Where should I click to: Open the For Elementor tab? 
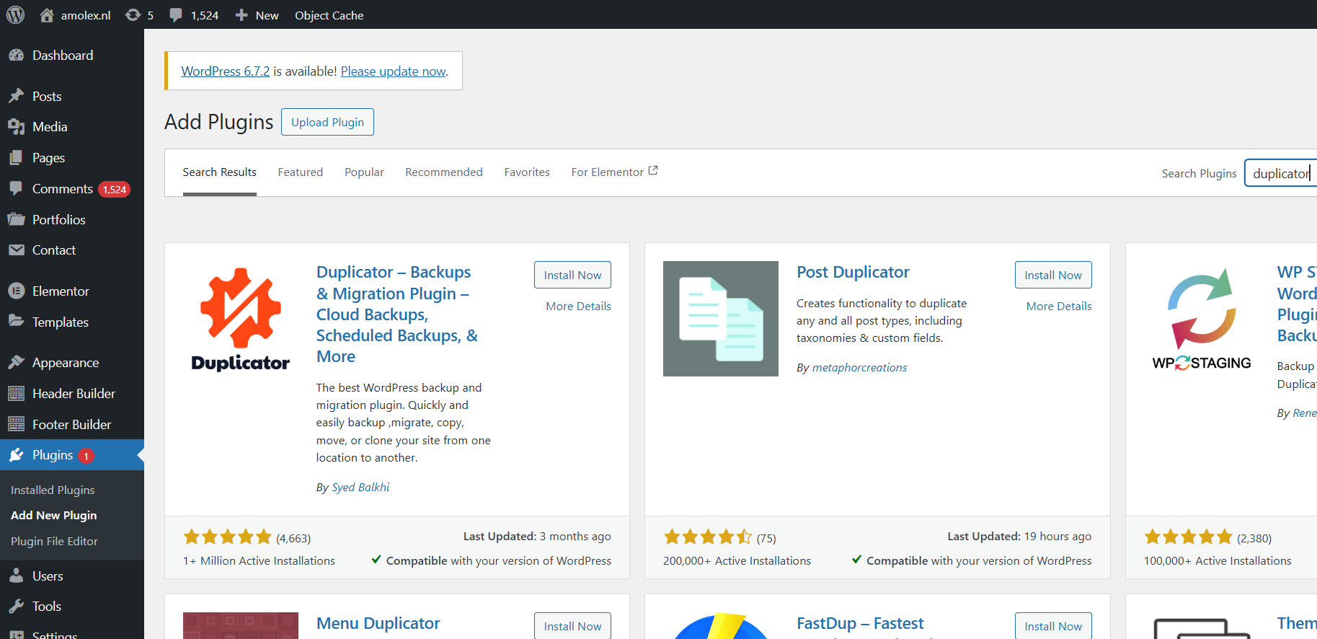(614, 172)
